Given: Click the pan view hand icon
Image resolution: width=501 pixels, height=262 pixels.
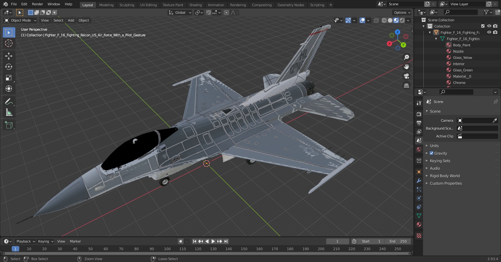Looking at the screenshot, I should [x=406, y=67].
